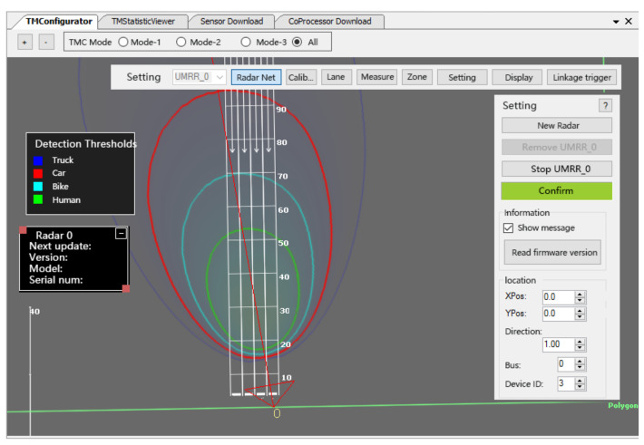The image size is (644, 445).
Task: Click the Direction input field
Action: tap(558, 344)
